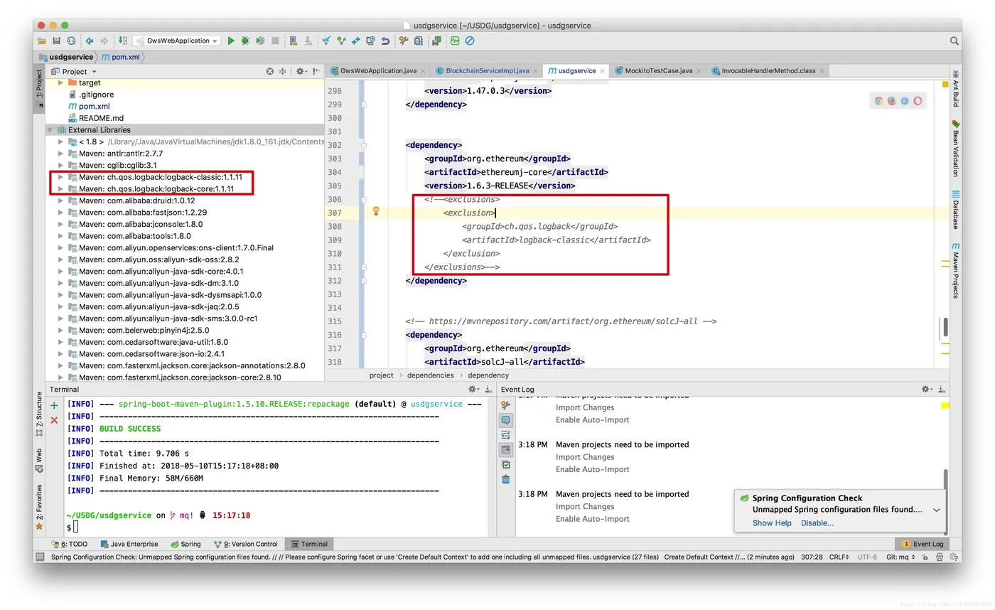The image size is (995, 610).
Task: Toggle the 2: Favorites tool window
Action: click(x=40, y=508)
